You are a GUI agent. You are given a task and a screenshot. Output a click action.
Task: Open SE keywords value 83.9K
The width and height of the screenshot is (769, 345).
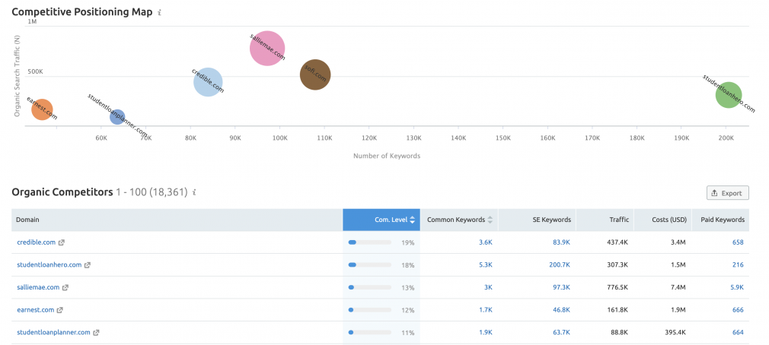(562, 242)
